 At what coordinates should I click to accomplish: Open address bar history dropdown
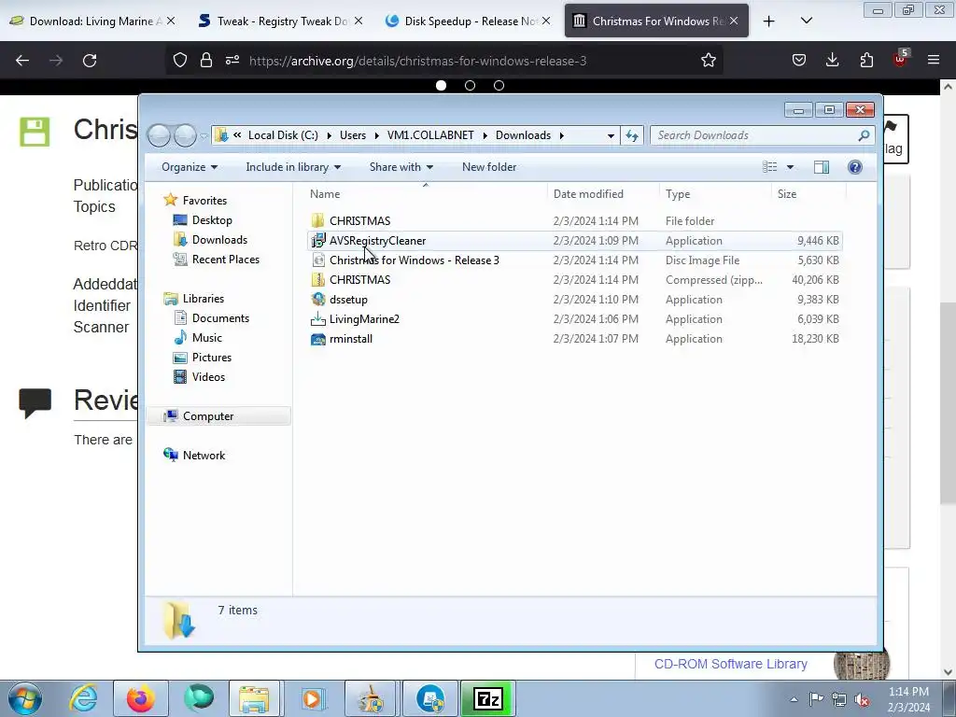[611, 135]
